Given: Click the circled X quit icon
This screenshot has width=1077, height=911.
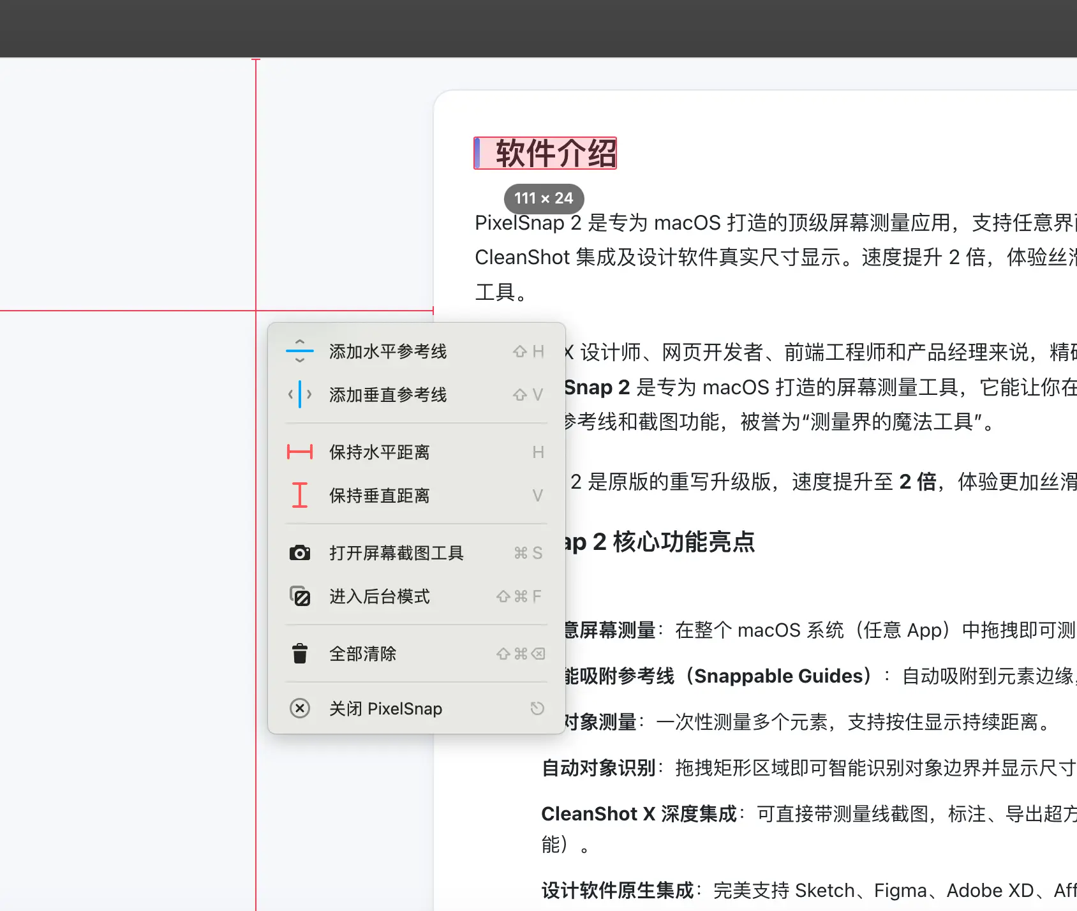Looking at the screenshot, I should (299, 708).
